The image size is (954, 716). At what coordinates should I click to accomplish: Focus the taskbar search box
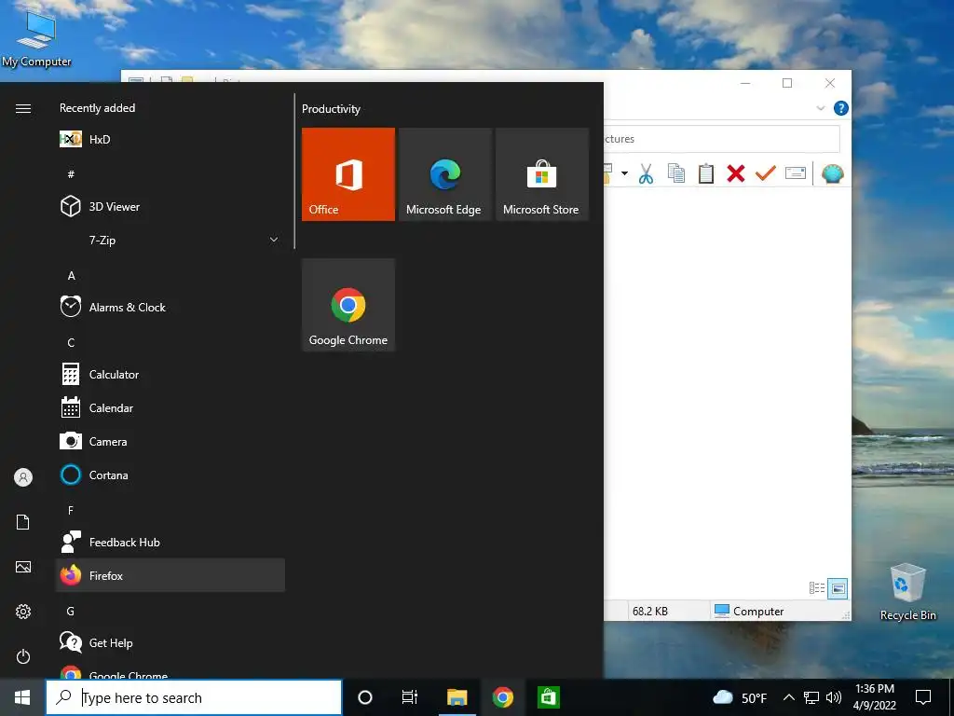[194, 697]
